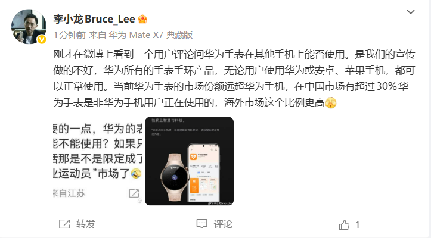Click the laughing emoji in comment screenshot
Screen dimensions: 431x238
coord(136,173)
